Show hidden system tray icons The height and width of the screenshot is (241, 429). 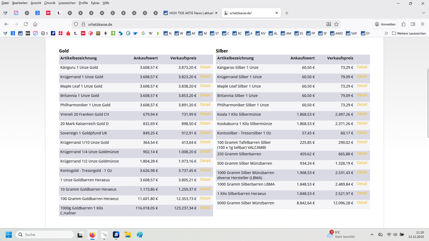(x=372, y=235)
